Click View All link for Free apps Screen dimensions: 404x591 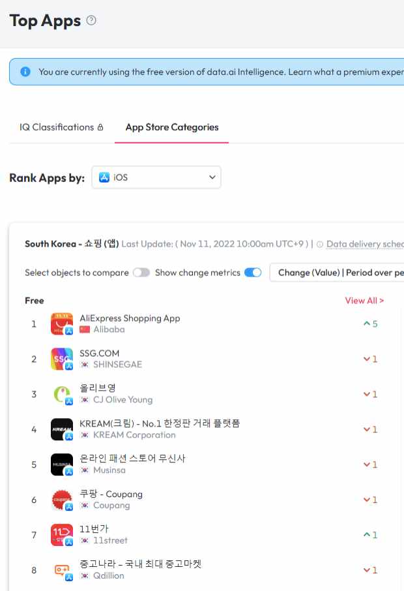point(364,301)
